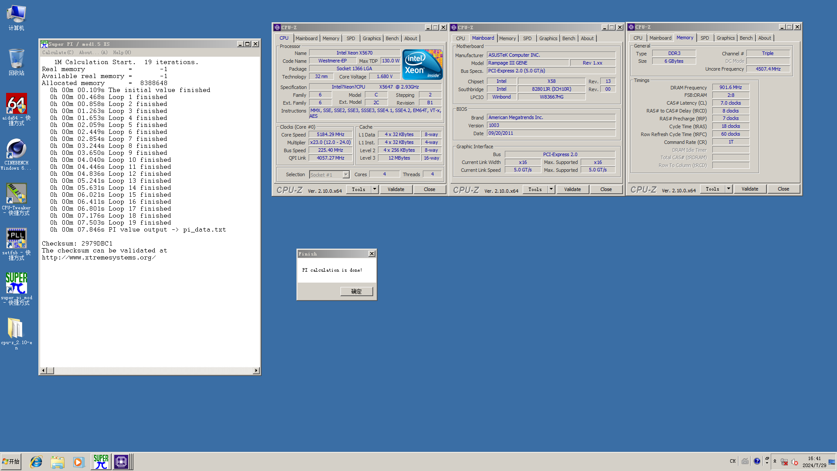Expand Tools dropdown arrow in Mainboard CPU-Z window

[551, 189]
